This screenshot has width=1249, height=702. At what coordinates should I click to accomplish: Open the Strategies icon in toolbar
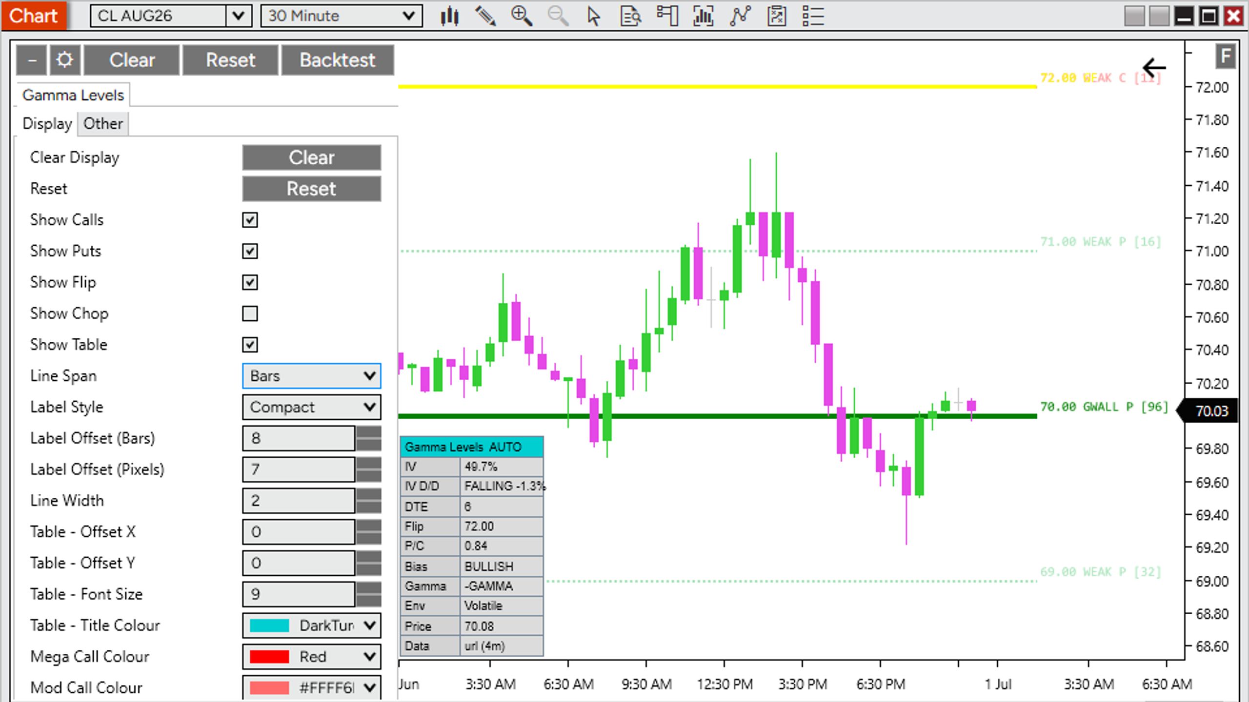click(740, 16)
